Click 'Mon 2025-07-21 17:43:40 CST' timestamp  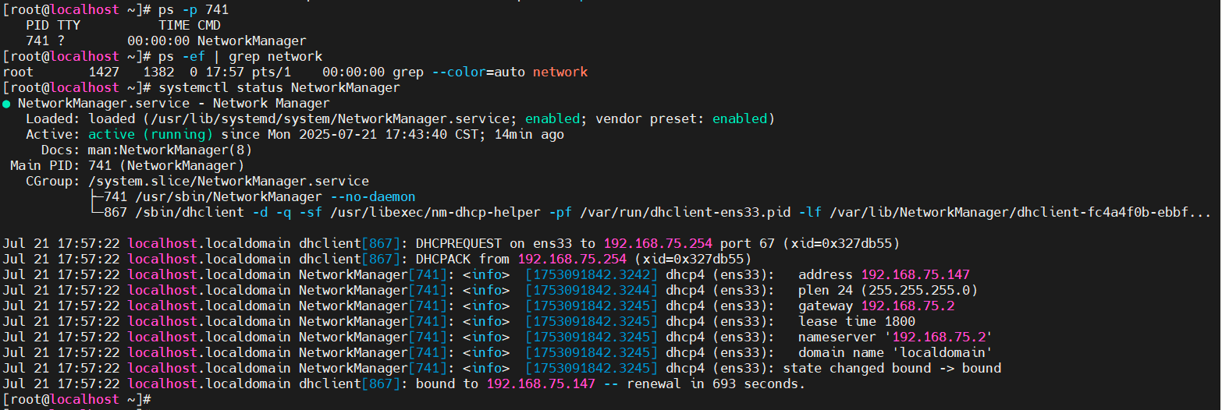pos(373,135)
